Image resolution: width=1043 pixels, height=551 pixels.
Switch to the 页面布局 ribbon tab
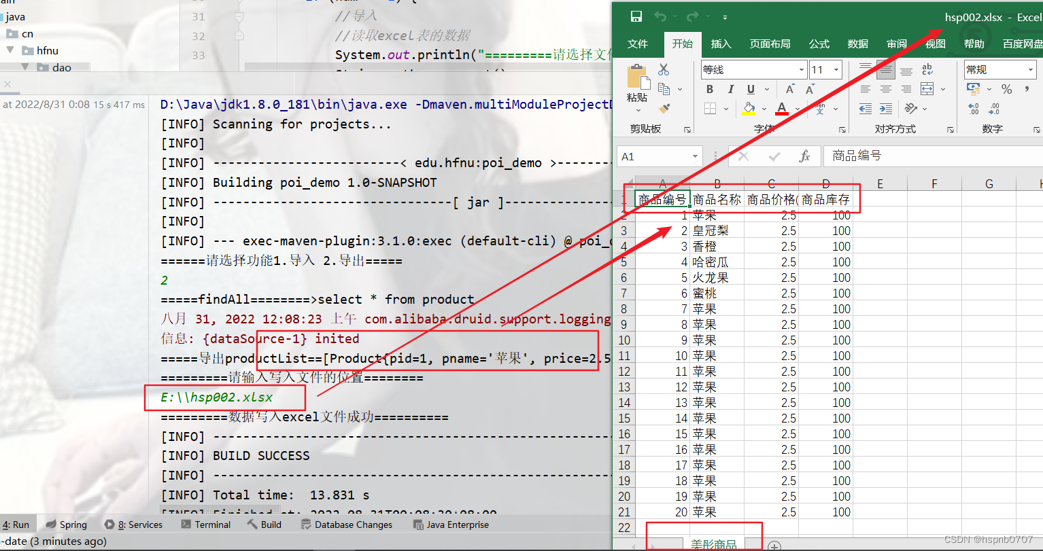(770, 43)
